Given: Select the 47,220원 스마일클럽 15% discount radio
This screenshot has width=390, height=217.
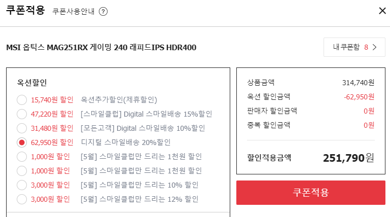Looking at the screenshot, I should [x=22, y=114].
